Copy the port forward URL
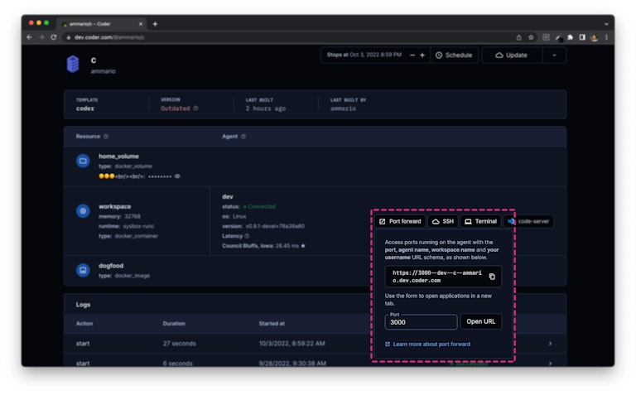This screenshot has height=395, width=636. (491, 277)
